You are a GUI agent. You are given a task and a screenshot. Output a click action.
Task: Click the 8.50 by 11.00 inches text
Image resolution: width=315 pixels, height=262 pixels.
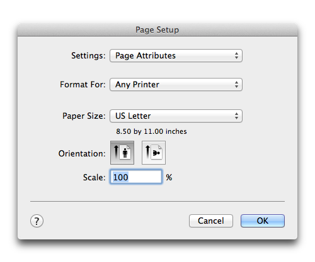tap(151, 131)
